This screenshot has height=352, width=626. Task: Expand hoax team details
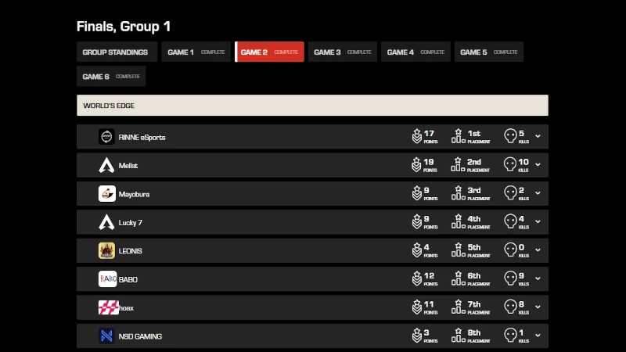tap(538, 307)
